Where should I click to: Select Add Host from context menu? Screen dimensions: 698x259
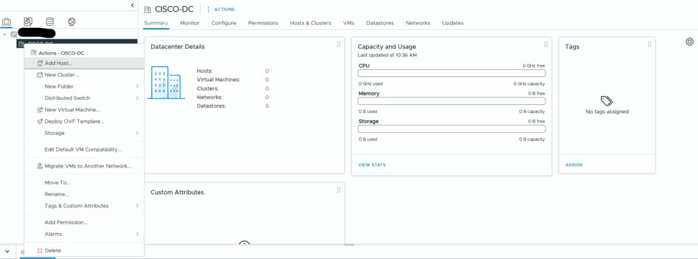point(84,63)
